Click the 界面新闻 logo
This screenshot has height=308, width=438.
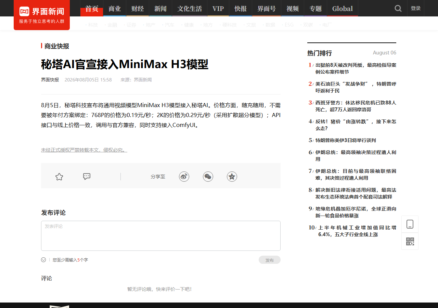(x=42, y=15)
